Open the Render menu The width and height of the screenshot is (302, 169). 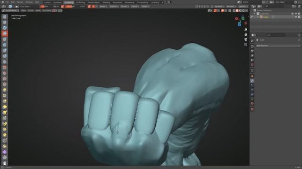pos(20,2)
